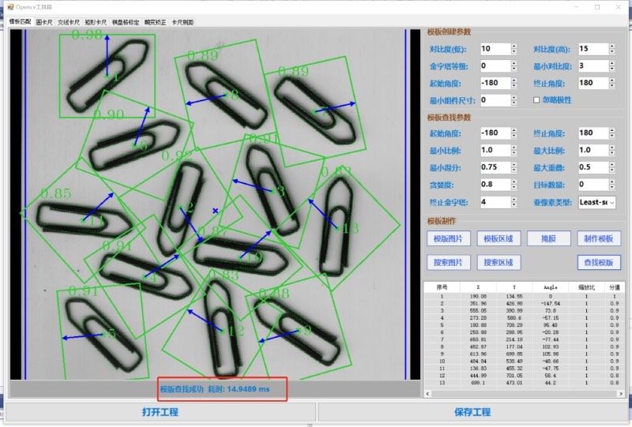Screen dimensions: 632x427
Task: Click 起始角度 field in 模板创建参数 section
Action: point(495,83)
